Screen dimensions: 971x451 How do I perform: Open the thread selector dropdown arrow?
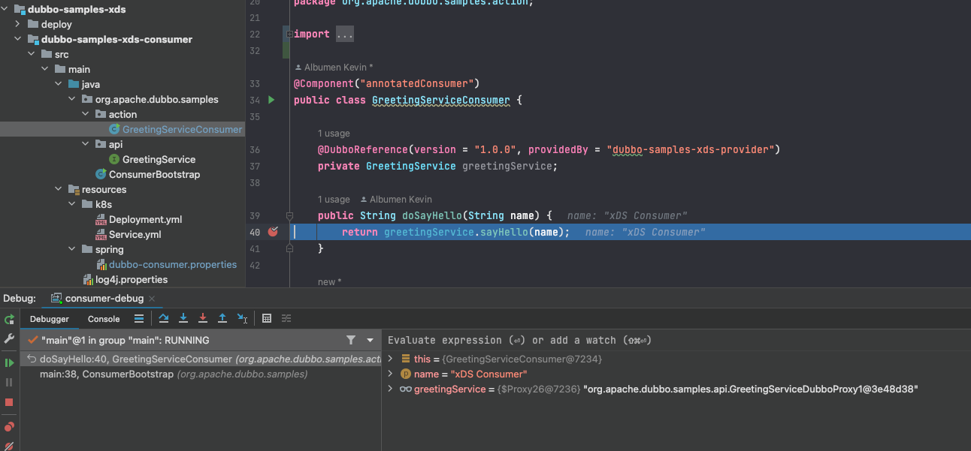370,340
